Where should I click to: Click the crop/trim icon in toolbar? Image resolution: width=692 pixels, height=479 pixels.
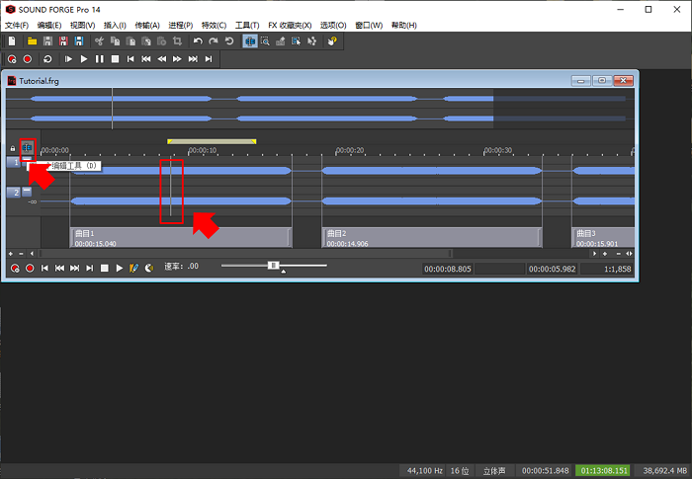click(176, 41)
